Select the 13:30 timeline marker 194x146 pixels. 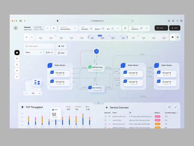pyautogui.click(x=164, y=38)
